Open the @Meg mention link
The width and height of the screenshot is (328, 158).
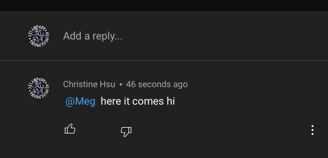pos(80,101)
